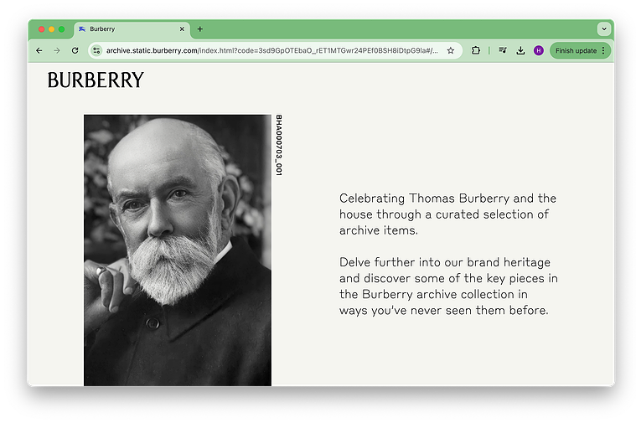The image size is (636, 423).
Task: Click the yellow minimize window button
Action: (x=51, y=29)
